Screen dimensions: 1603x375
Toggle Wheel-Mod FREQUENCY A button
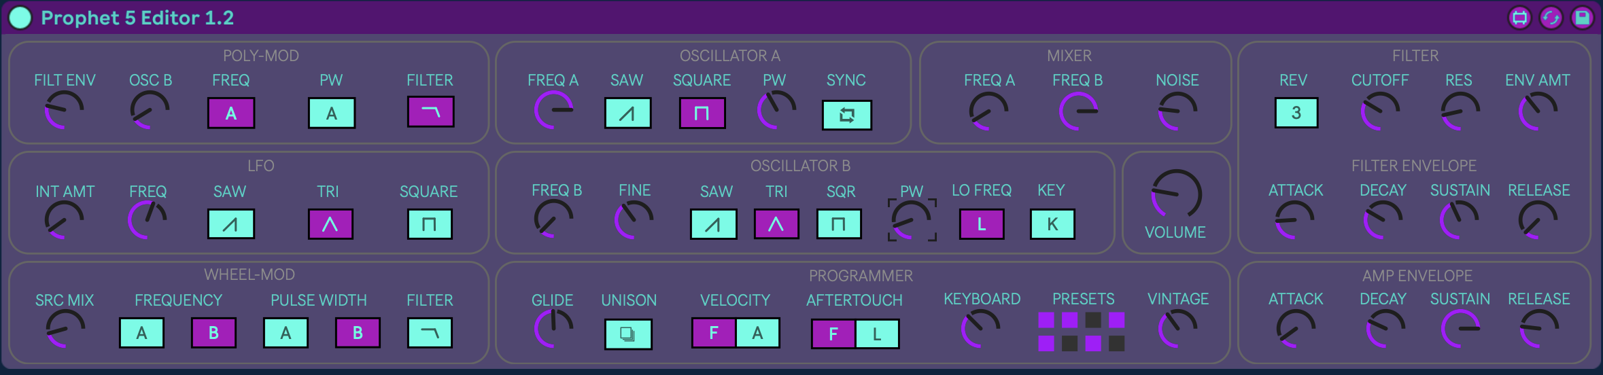coord(141,333)
